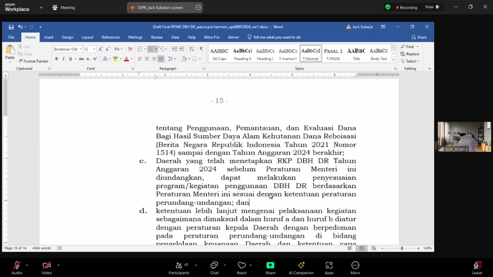Open the borders dropdown arrow
493x277 pixels.
pyautogui.click(x=200, y=59)
